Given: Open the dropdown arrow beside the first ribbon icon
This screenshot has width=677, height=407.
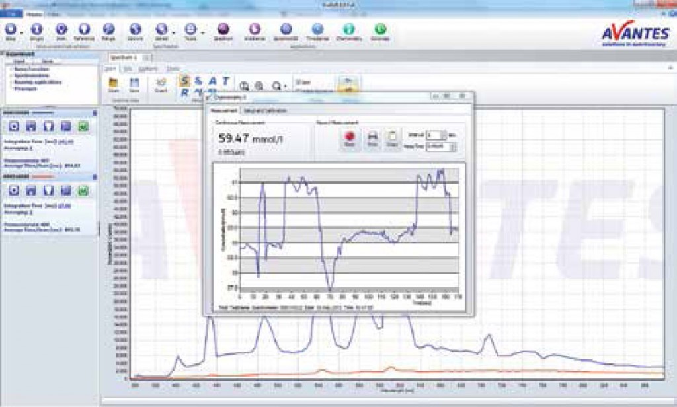Looking at the screenshot, I should pyautogui.click(x=22, y=32).
